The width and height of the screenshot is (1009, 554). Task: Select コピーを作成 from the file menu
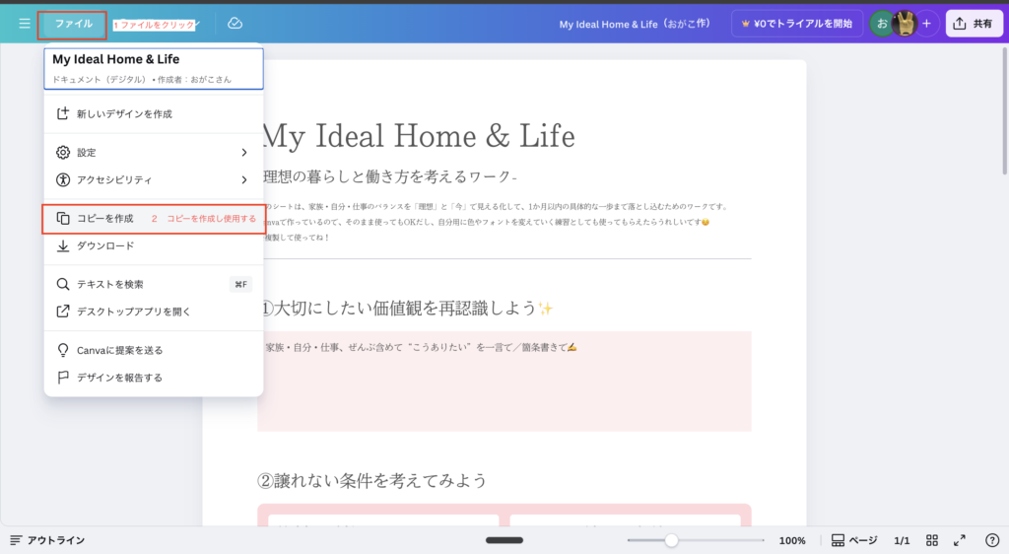click(105, 218)
